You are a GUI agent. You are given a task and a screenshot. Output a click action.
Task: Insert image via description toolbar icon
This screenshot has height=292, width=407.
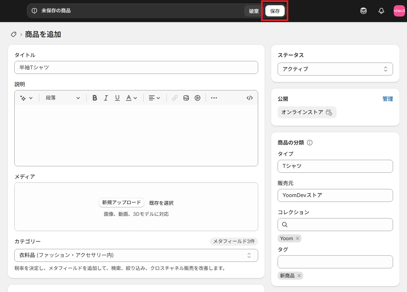pos(186,98)
